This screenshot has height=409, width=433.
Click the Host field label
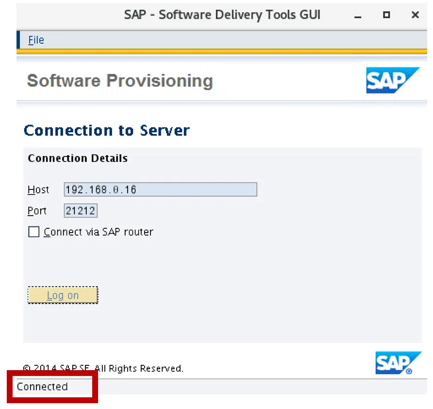coord(38,189)
